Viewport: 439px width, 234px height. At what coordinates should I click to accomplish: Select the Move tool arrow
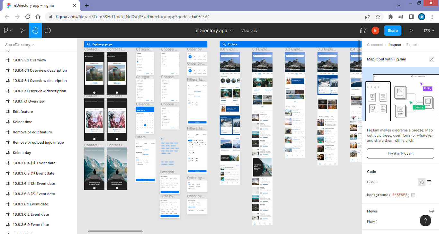tap(22, 31)
